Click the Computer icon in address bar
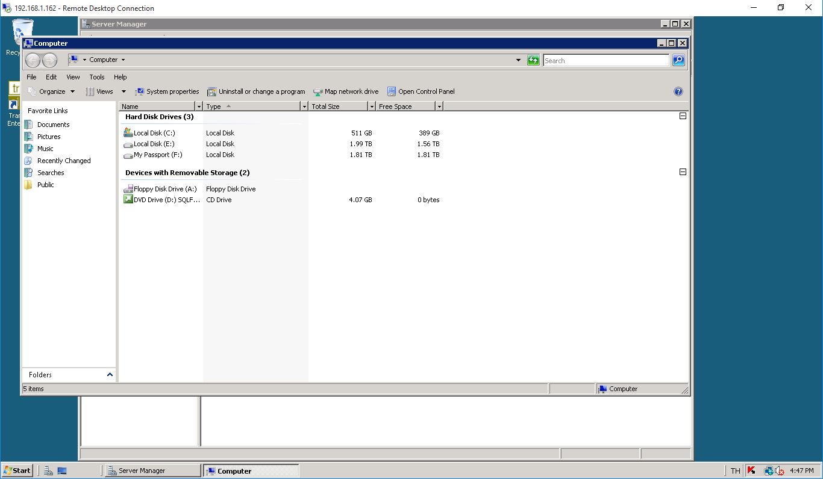823x479 pixels. 74,60
